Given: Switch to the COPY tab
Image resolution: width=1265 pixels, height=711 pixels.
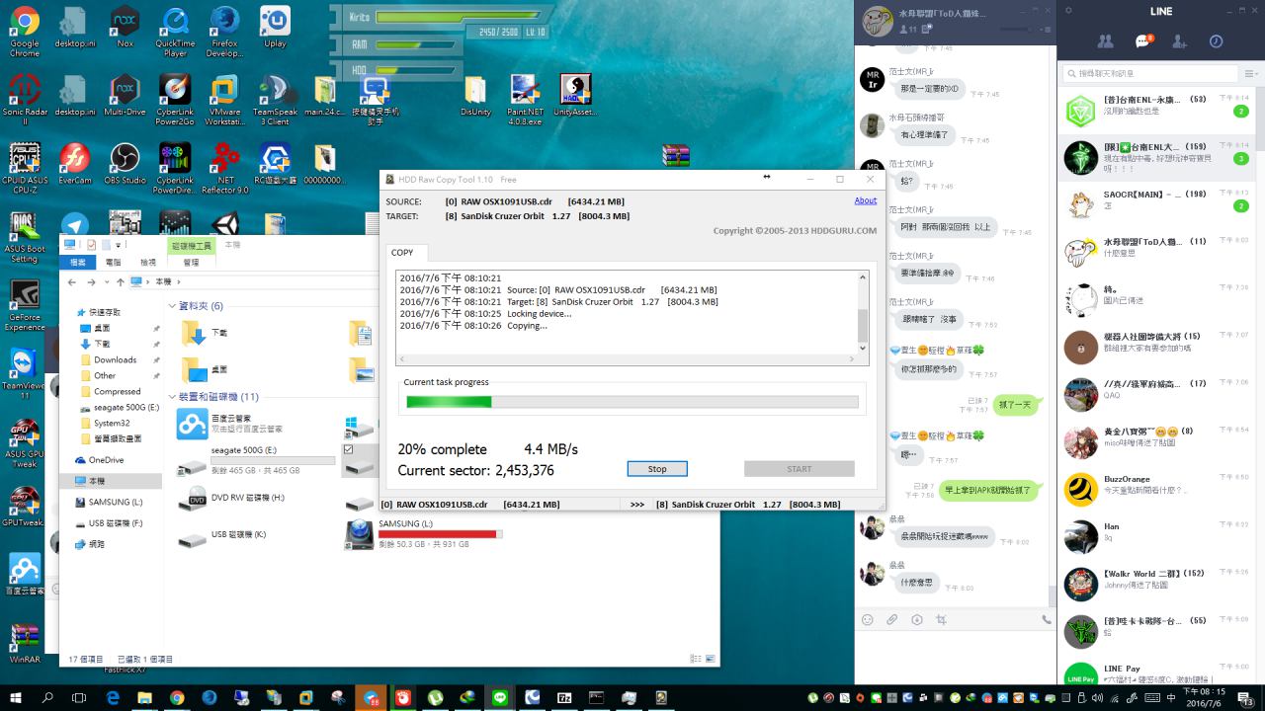Looking at the screenshot, I should coord(402,253).
